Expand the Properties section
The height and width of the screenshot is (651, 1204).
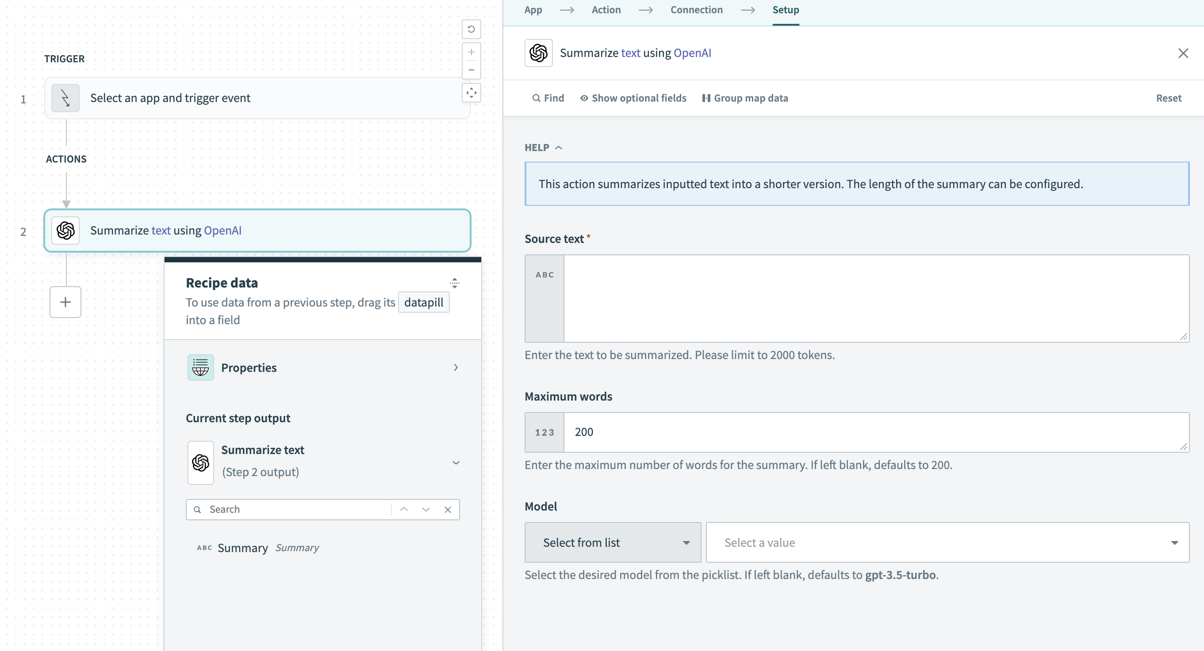[x=455, y=368]
